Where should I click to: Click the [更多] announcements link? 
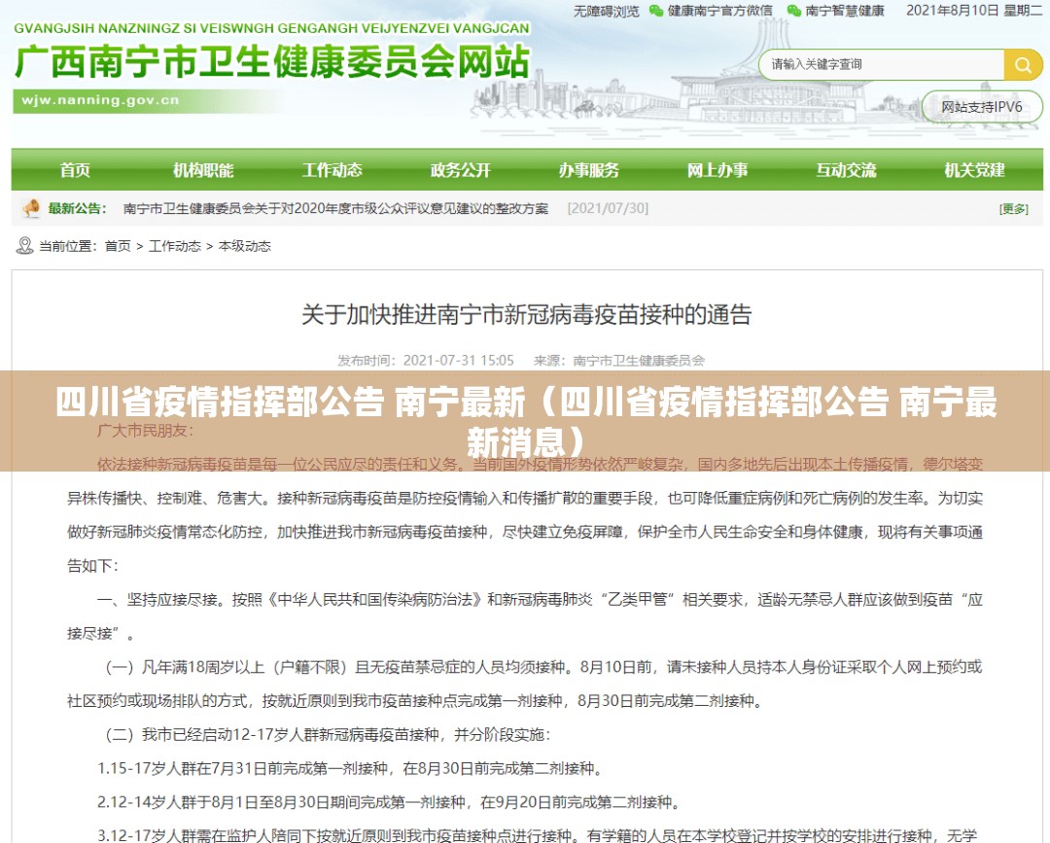point(1014,209)
